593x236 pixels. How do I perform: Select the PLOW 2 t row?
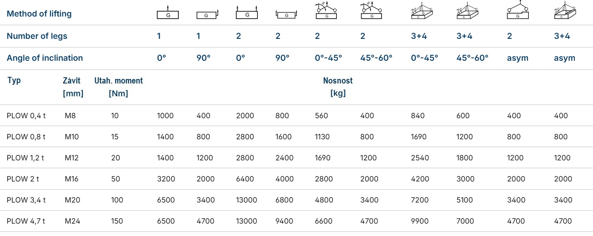point(296,179)
